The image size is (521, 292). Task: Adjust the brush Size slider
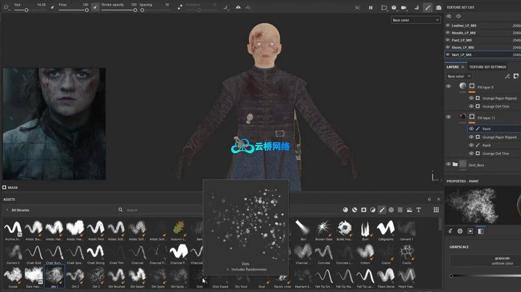(x=26, y=10)
